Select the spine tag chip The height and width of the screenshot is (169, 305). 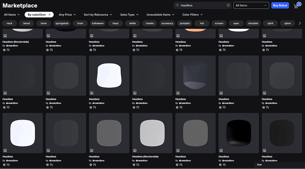(287, 23)
